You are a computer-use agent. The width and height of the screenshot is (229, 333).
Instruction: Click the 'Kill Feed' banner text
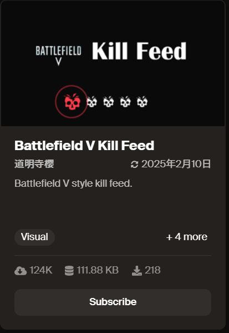tap(139, 51)
